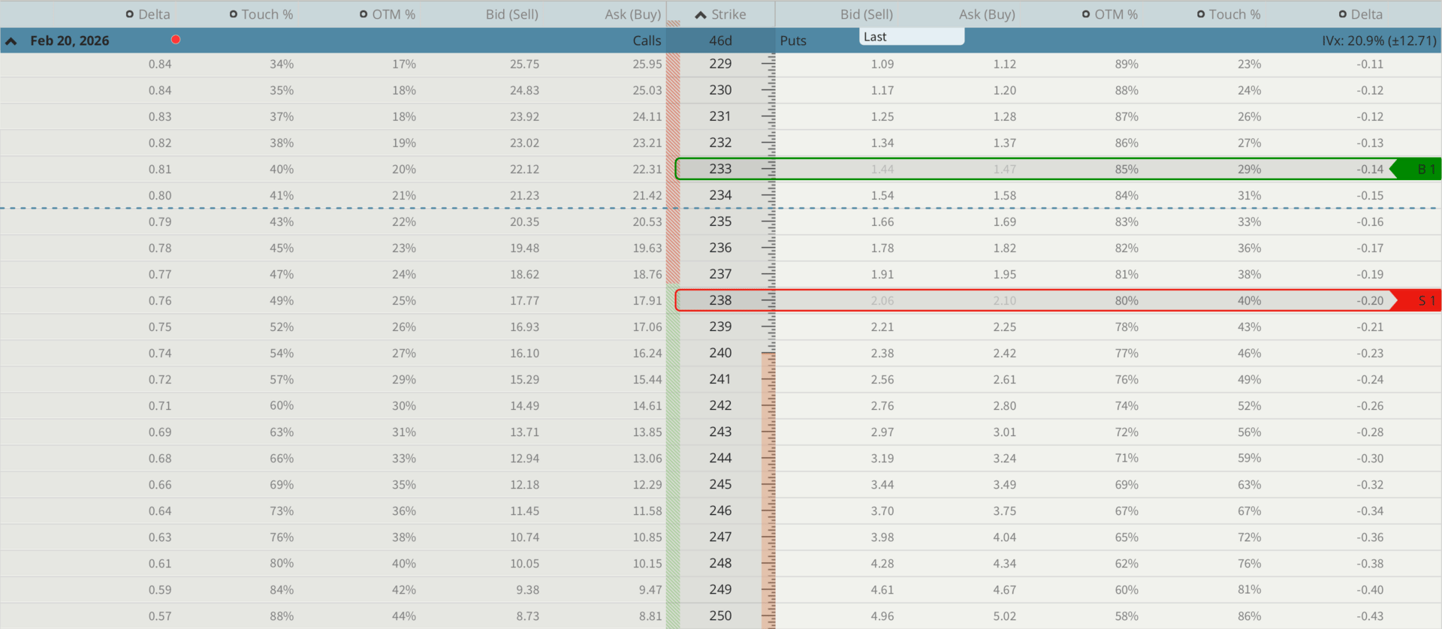Viewport: 1442px width, 629px height.
Task: Sort by the Strike column header
Action: tap(721, 14)
